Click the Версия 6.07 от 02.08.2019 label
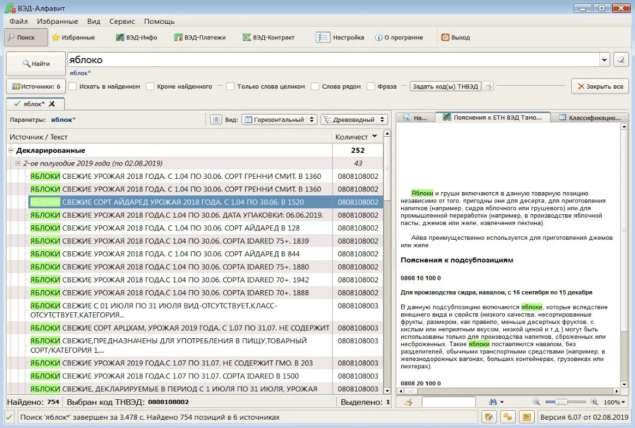The width and height of the screenshot is (635, 428). point(584,417)
